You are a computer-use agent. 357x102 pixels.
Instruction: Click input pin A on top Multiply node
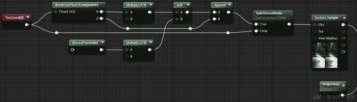pyautogui.click(x=127, y=12)
